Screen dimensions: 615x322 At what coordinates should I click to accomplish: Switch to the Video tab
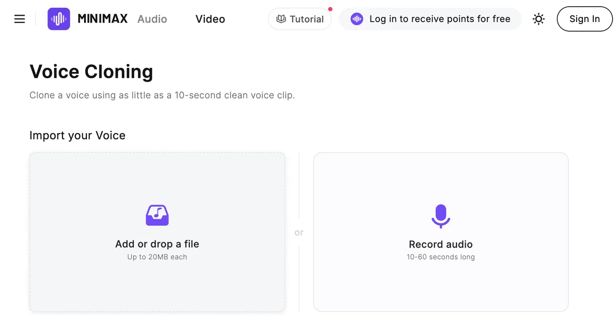point(210,19)
